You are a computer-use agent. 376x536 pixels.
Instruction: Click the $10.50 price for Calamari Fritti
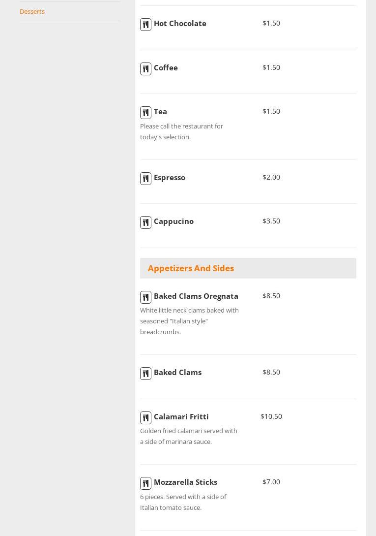pyautogui.click(x=271, y=416)
